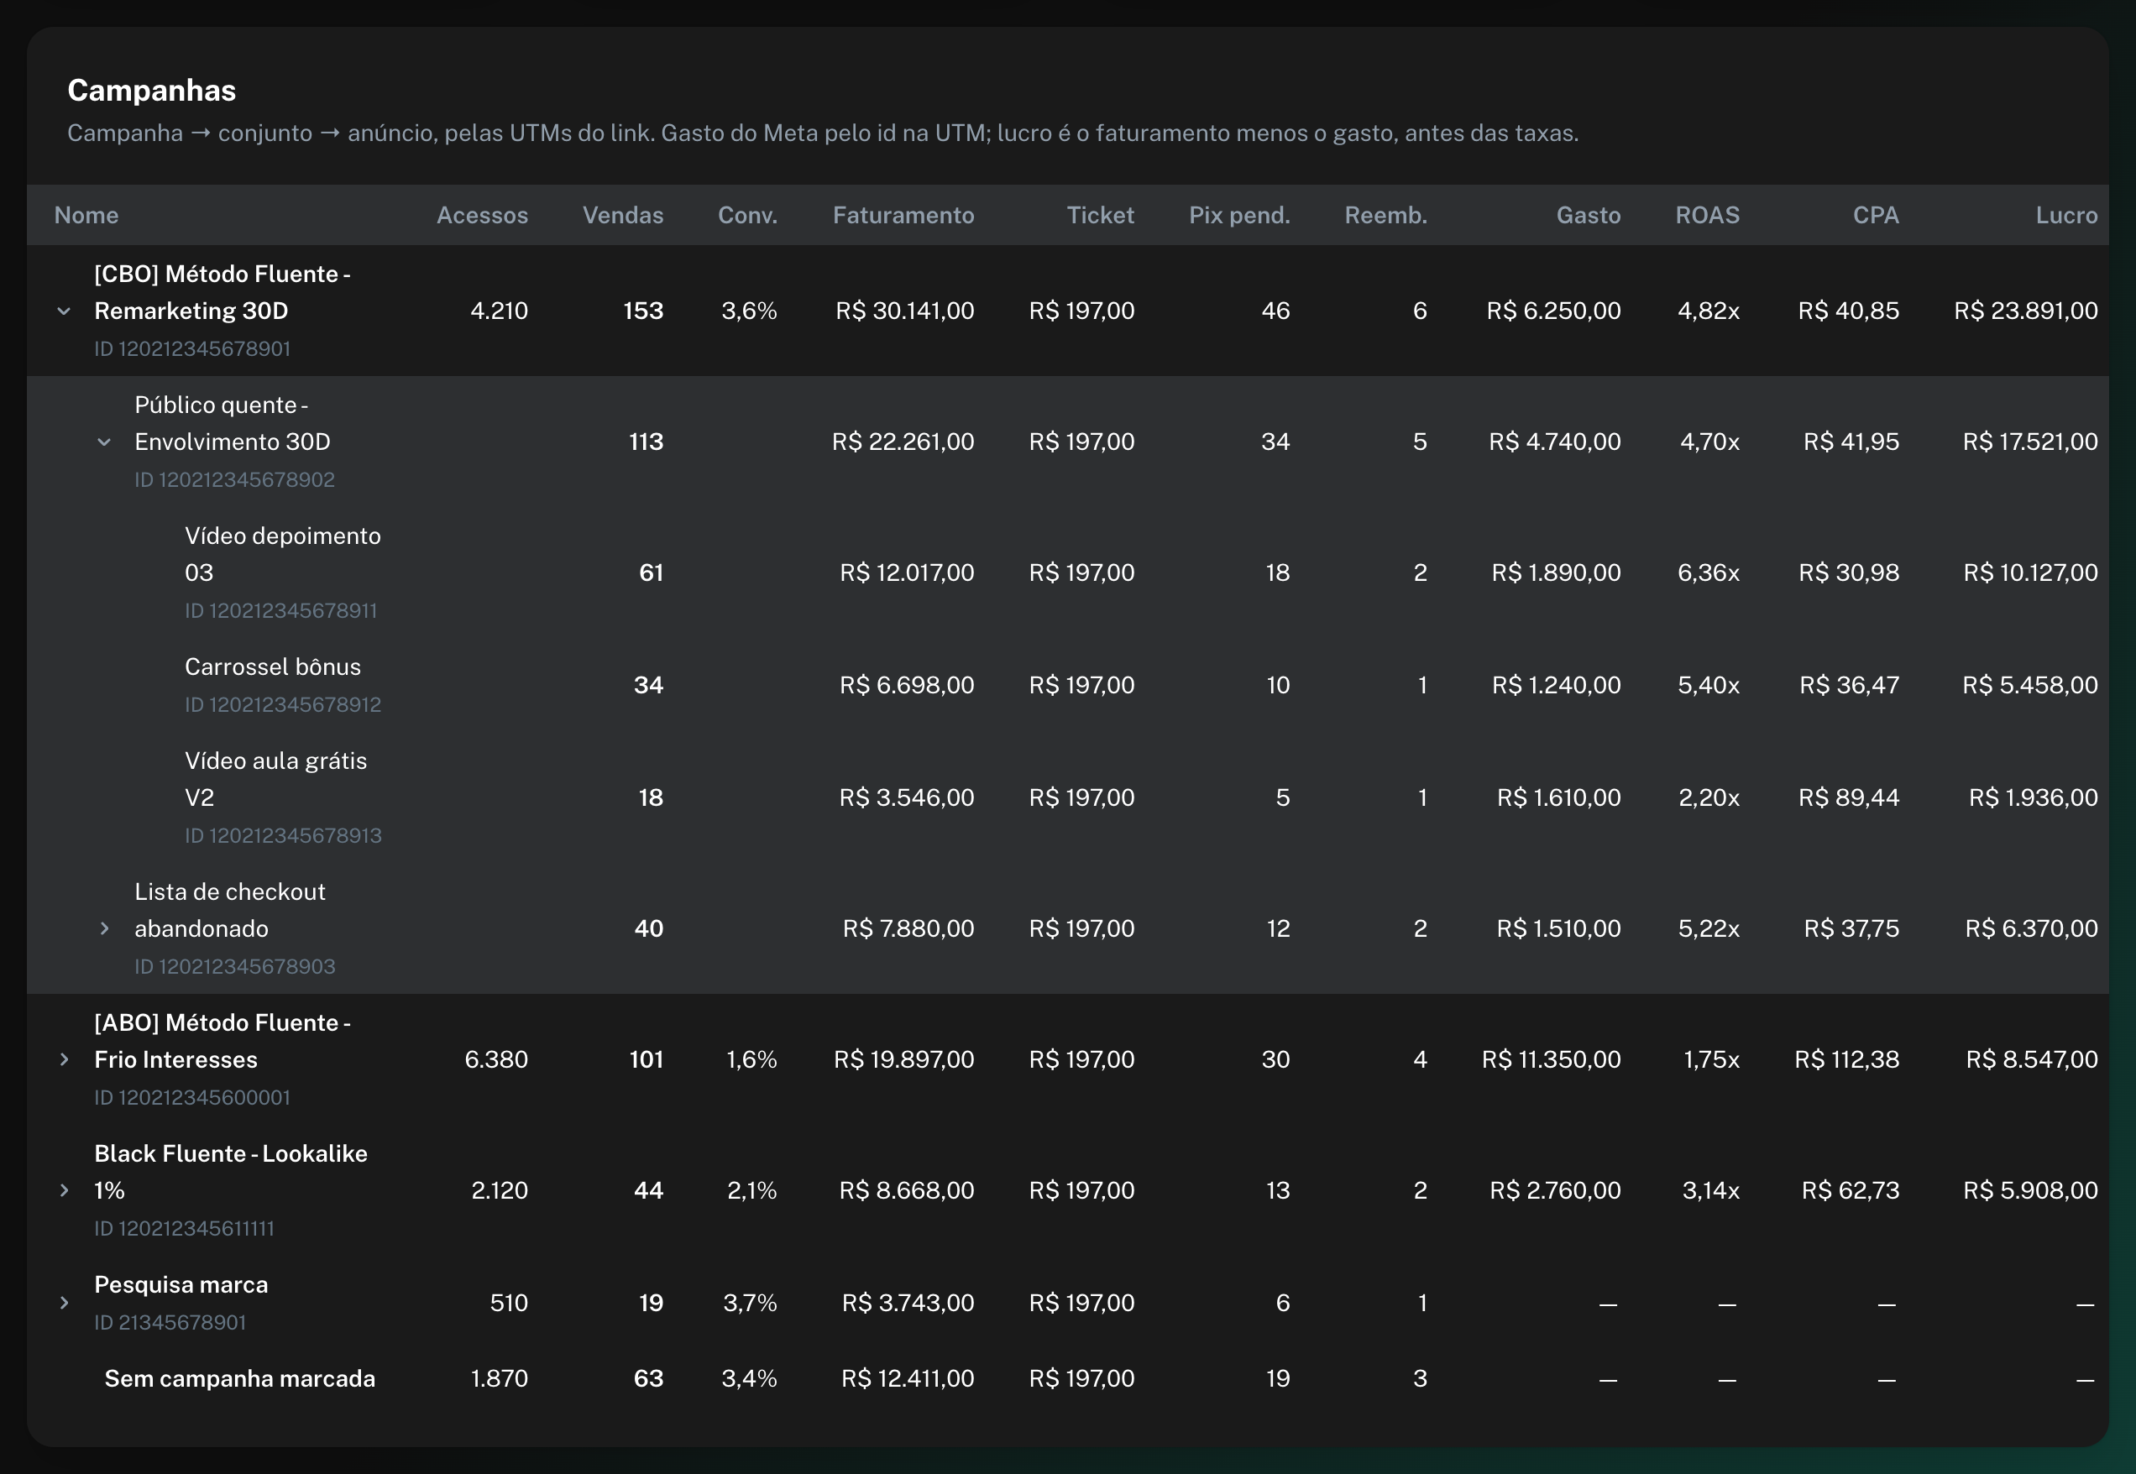Click the ID 120212345611111 label
This screenshot has height=1474, width=2136.
[184, 1229]
